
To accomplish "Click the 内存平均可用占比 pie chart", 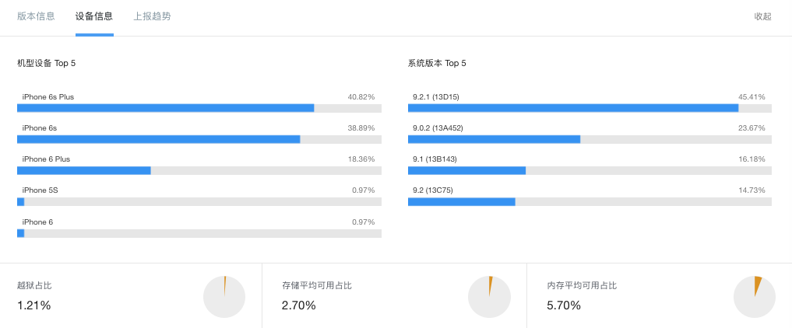I will [x=755, y=296].
